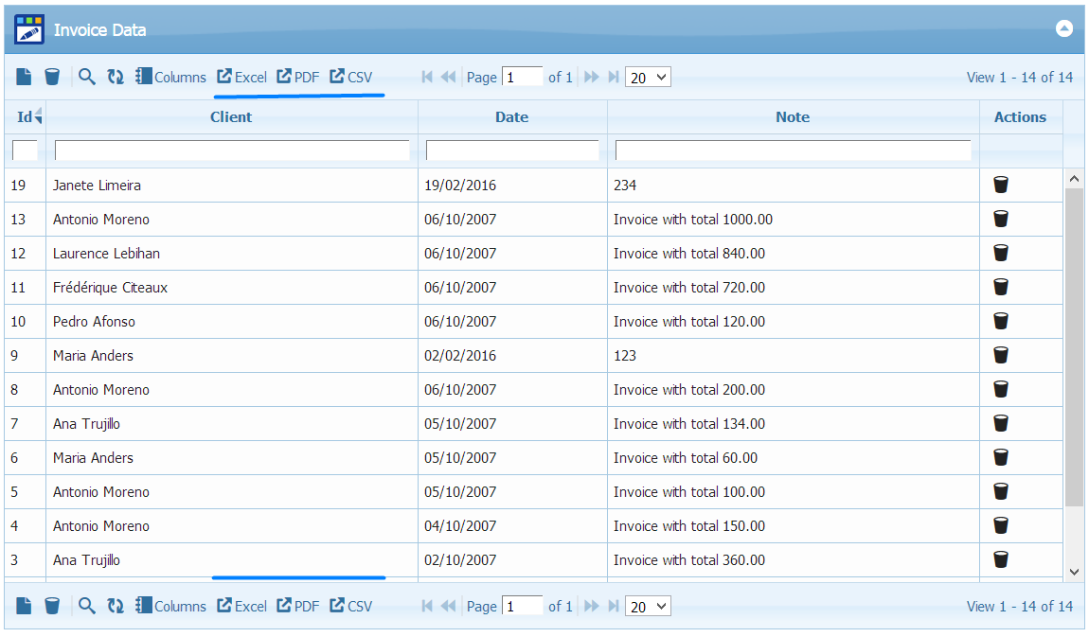Click the add new record icon in top toolbar
This screenshot has width=1089, height=637.
coord(24,77)
